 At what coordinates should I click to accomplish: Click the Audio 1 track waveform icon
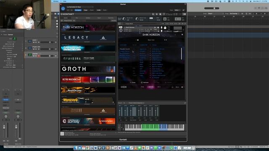point(30,41)
